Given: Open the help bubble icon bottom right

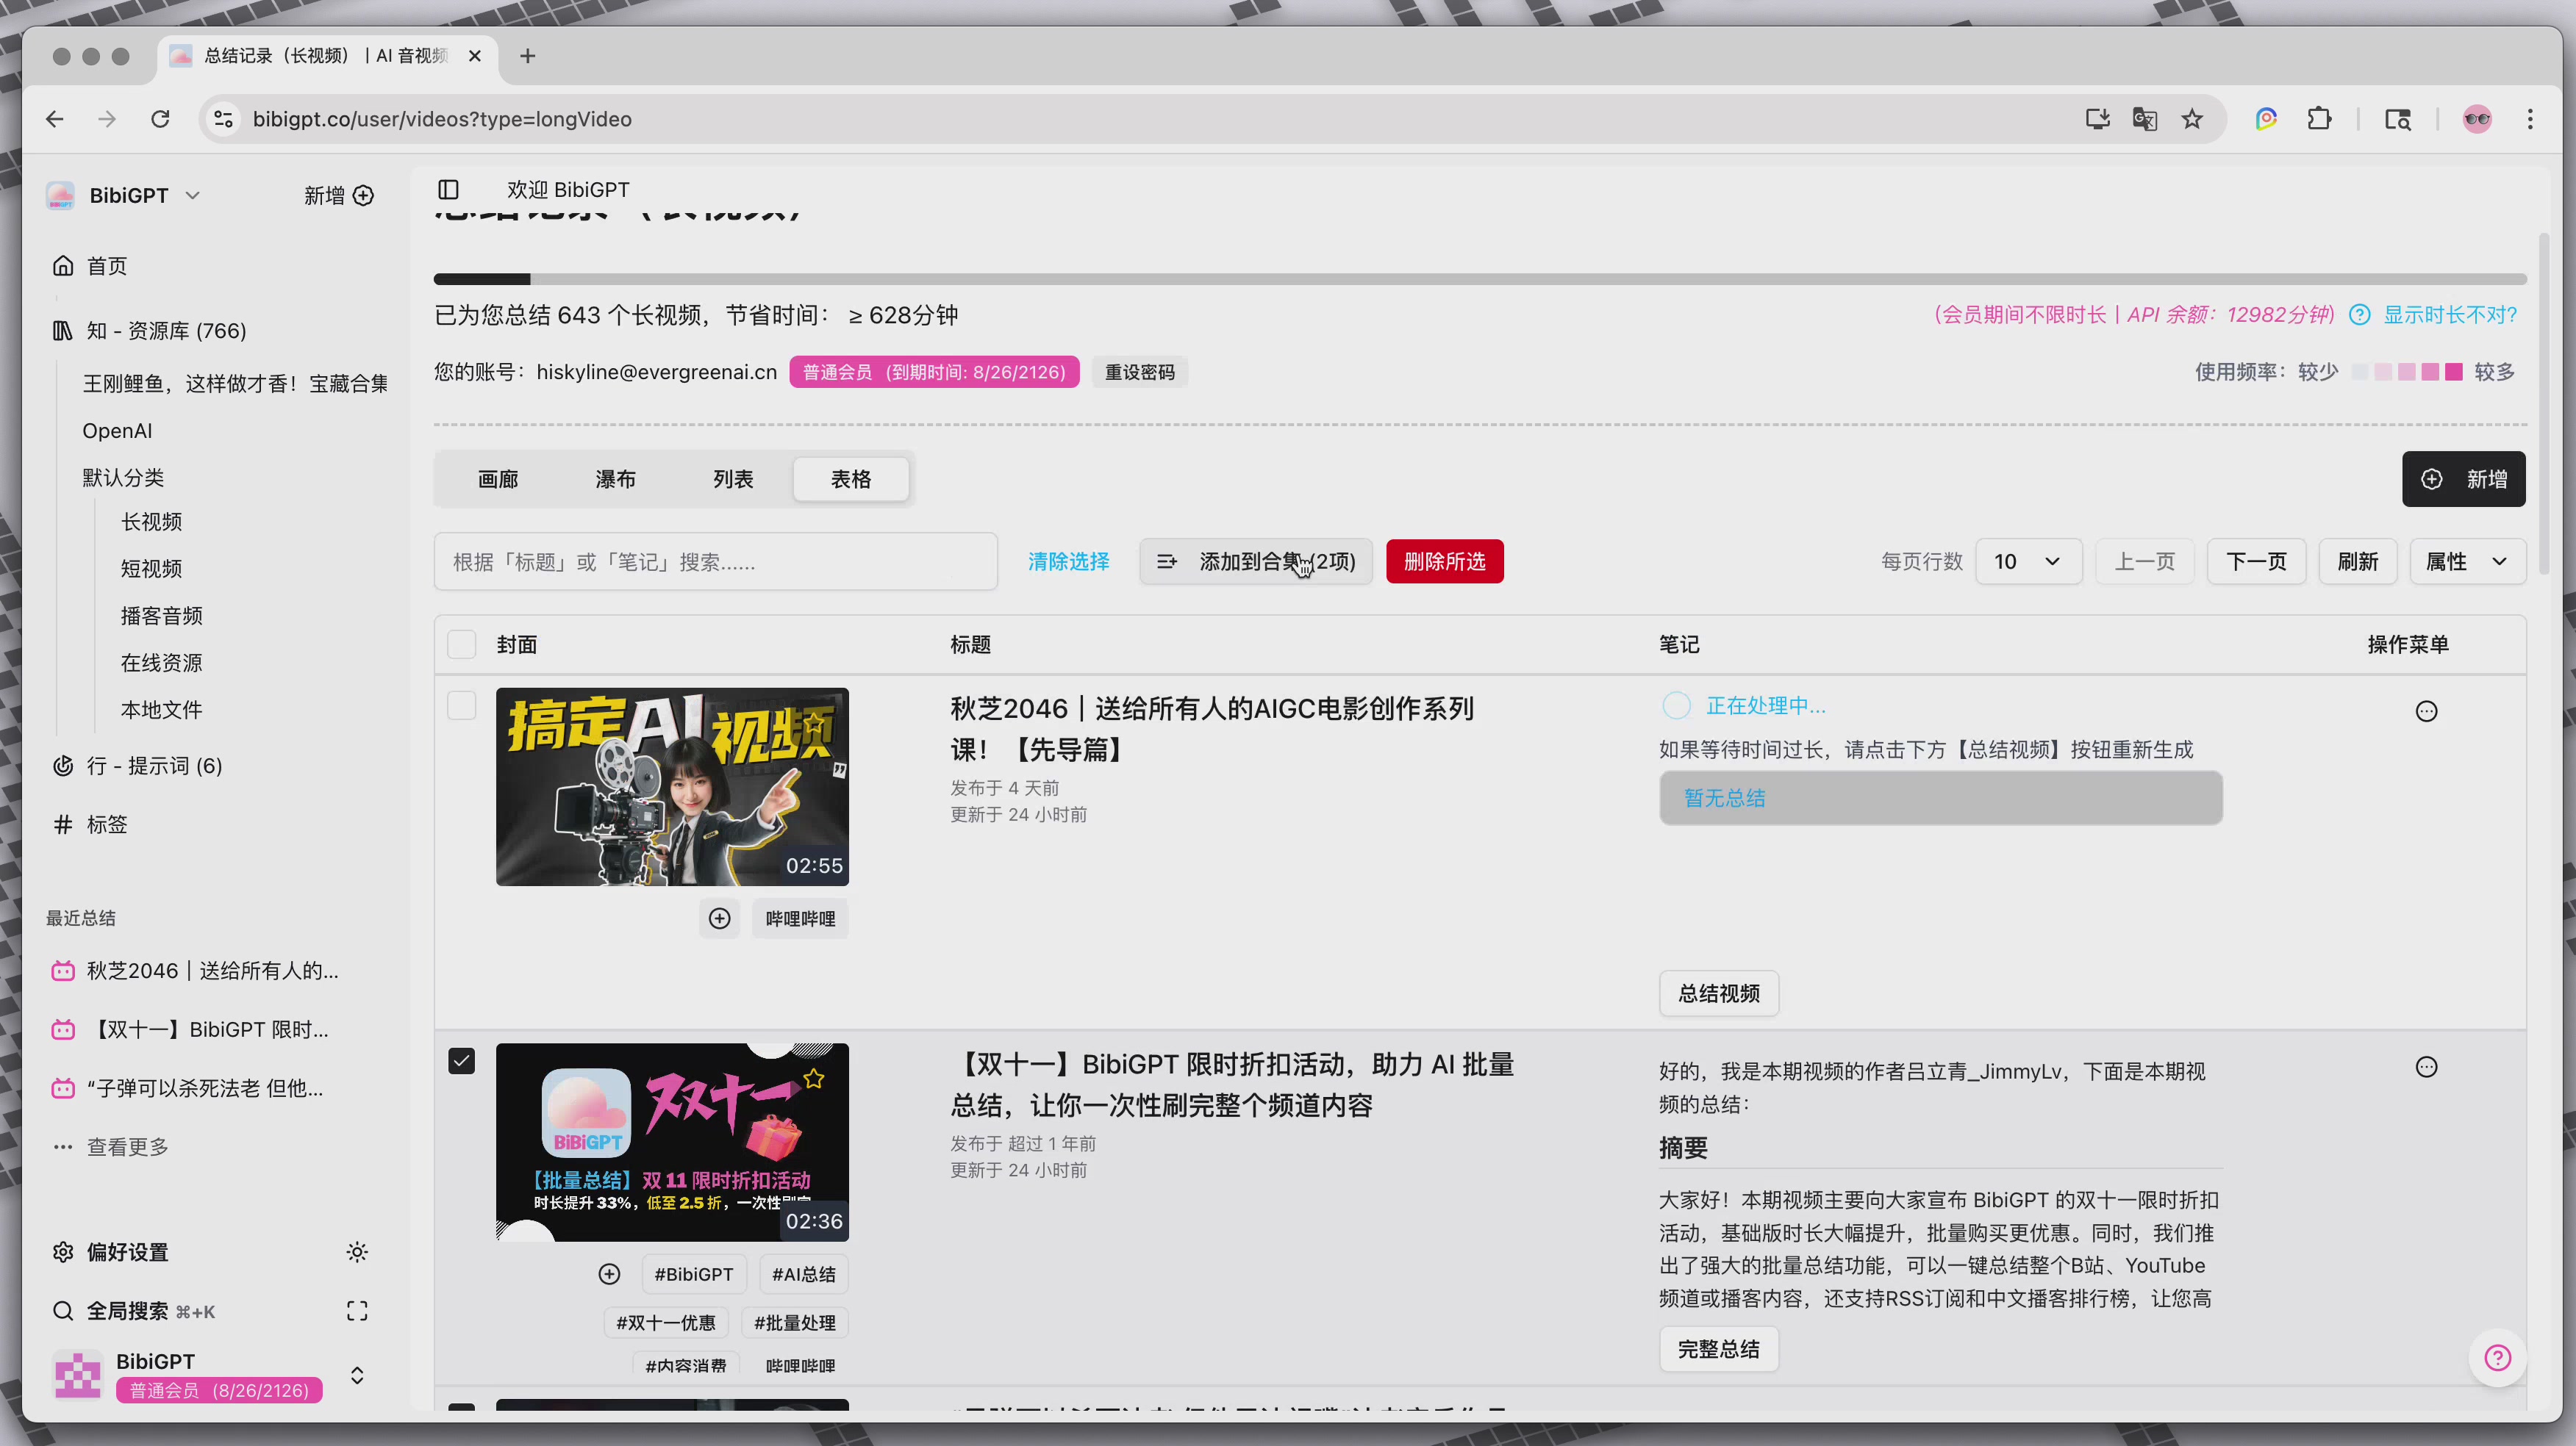Looking at the screenshot, I should click(x=2497, y=1358).
